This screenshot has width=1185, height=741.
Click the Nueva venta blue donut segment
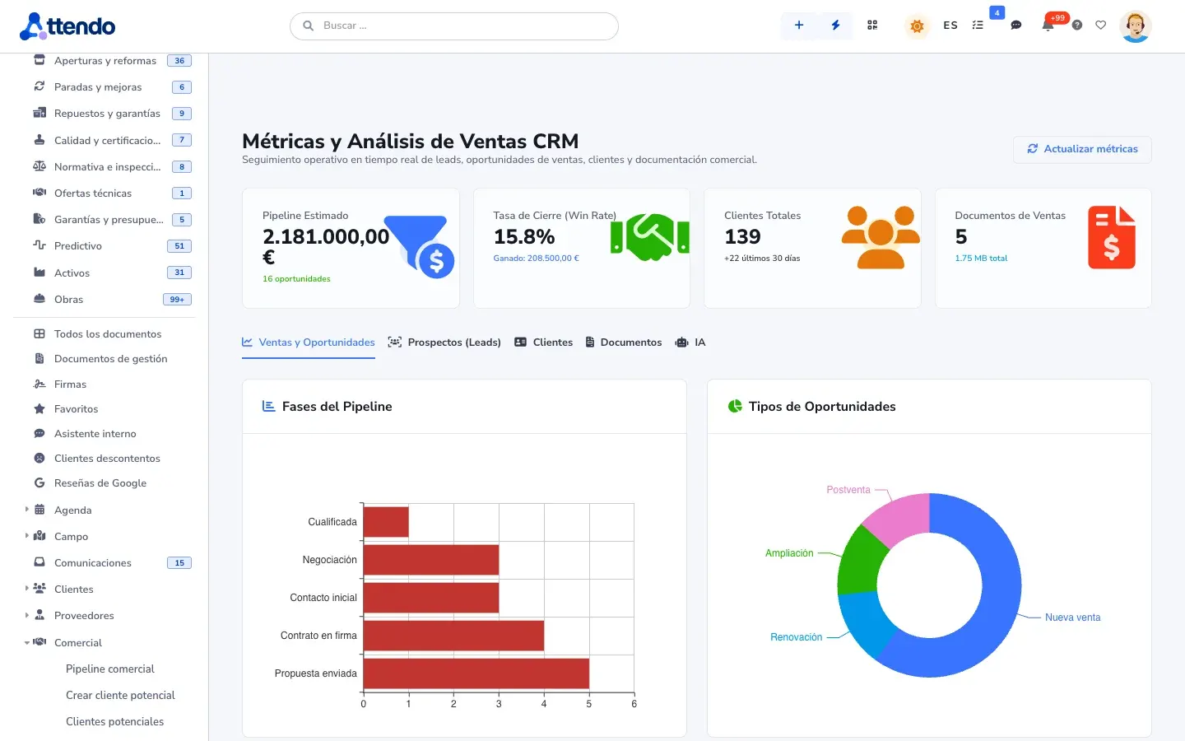click(987, 593)
